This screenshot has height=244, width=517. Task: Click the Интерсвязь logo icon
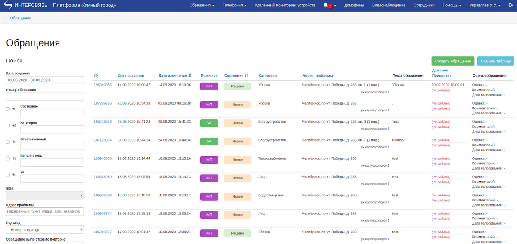(x=8, y=6)
